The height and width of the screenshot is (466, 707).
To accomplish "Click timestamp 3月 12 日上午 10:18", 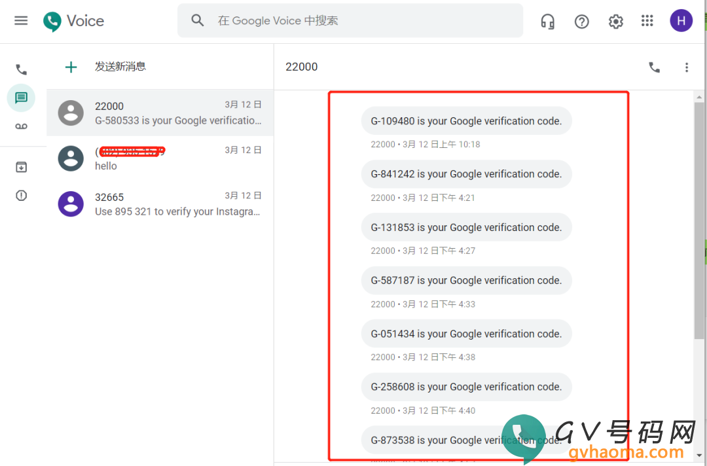I will click(x=441, y=145).
